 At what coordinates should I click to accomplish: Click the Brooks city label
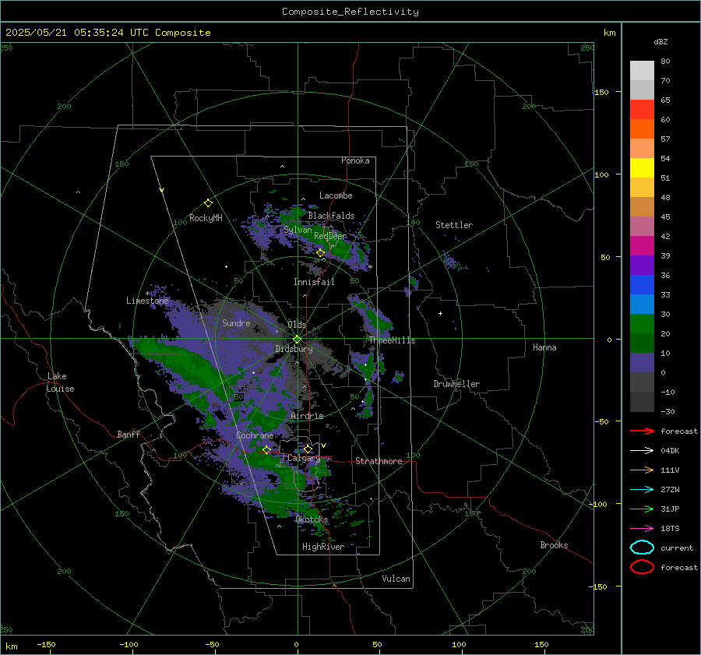pos(554,545)
